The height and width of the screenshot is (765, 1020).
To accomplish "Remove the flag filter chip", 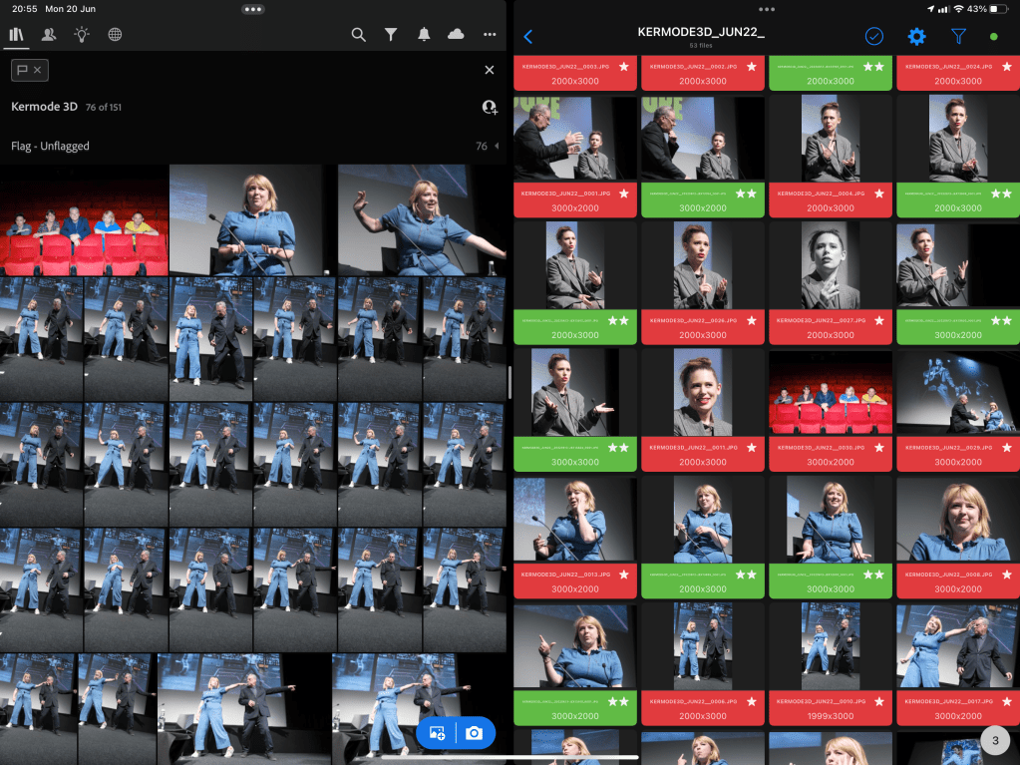I will [x=38, y=70].
